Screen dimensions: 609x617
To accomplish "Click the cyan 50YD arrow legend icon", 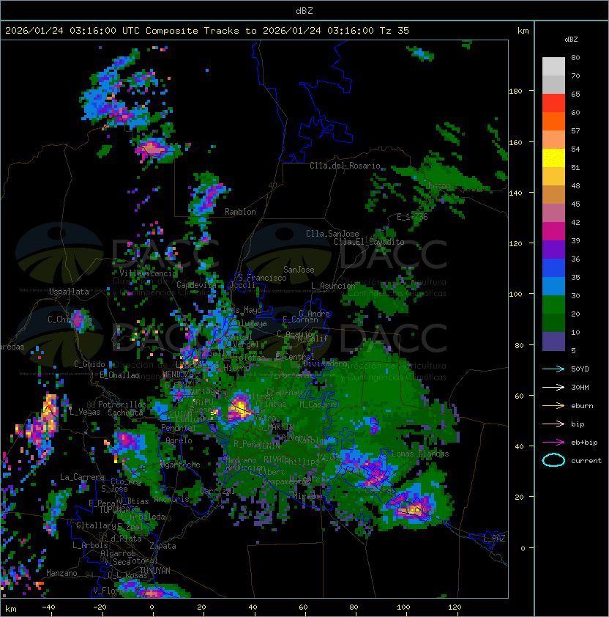I will [x=553, y=369].
